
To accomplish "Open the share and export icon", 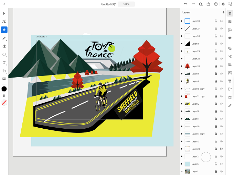I will 208,4.
